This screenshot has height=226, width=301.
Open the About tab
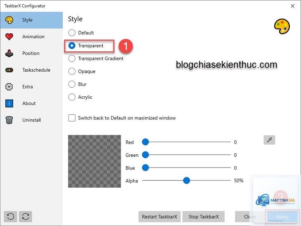(31, 103)
